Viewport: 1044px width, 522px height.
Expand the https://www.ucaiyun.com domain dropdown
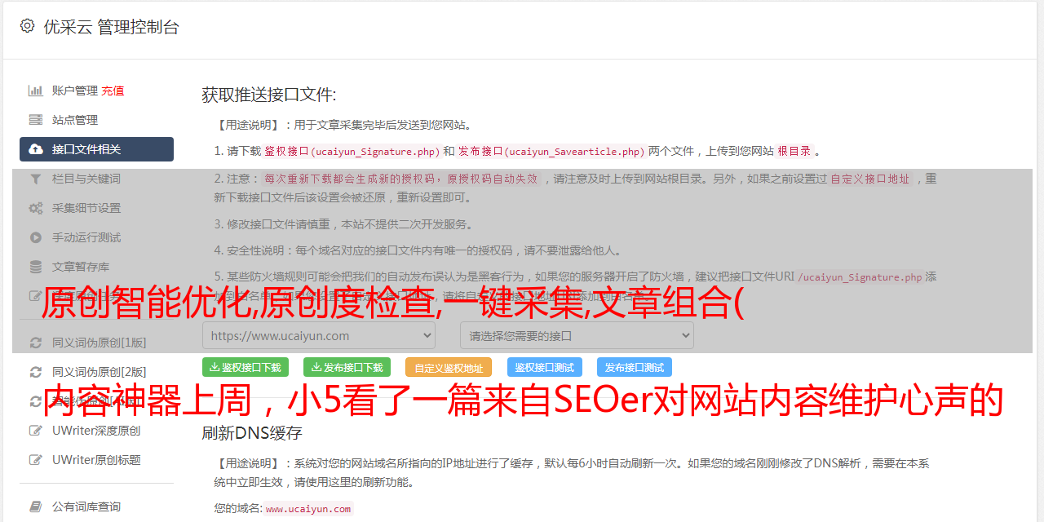click(x=319, y=335)
